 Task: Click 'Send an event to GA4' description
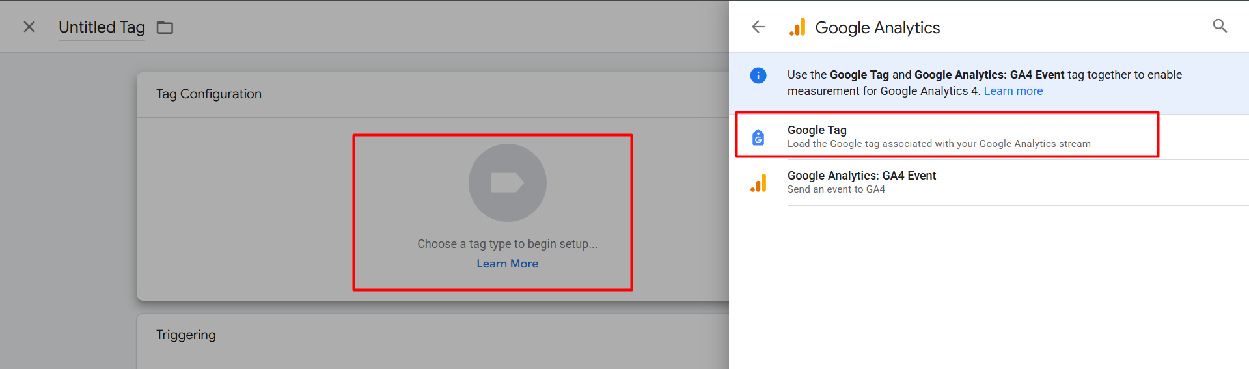[836, 189]
